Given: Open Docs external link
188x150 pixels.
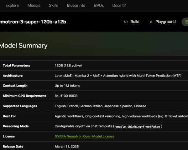Looking at the screenshot, I should pyautogui.click(x=119, y=6).
